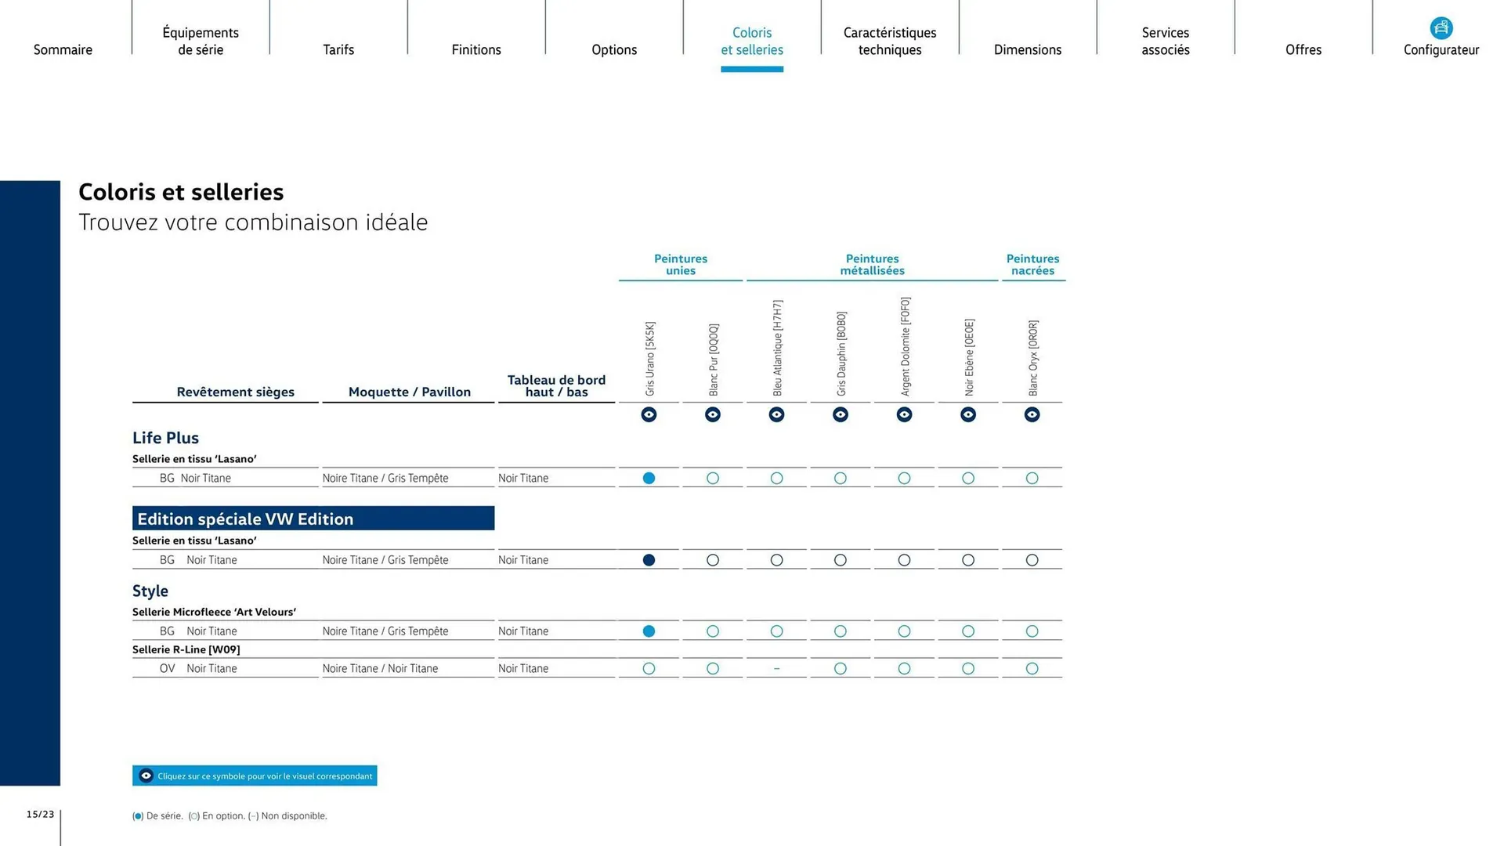
Task: Click the Edition spéciale VW Edition header
Action: point(313,519)
